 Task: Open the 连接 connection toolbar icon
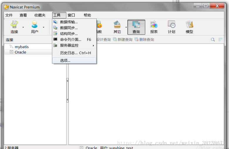14,27
